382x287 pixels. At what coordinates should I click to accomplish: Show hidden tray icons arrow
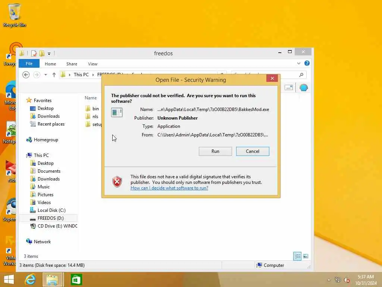coord(329,280)
